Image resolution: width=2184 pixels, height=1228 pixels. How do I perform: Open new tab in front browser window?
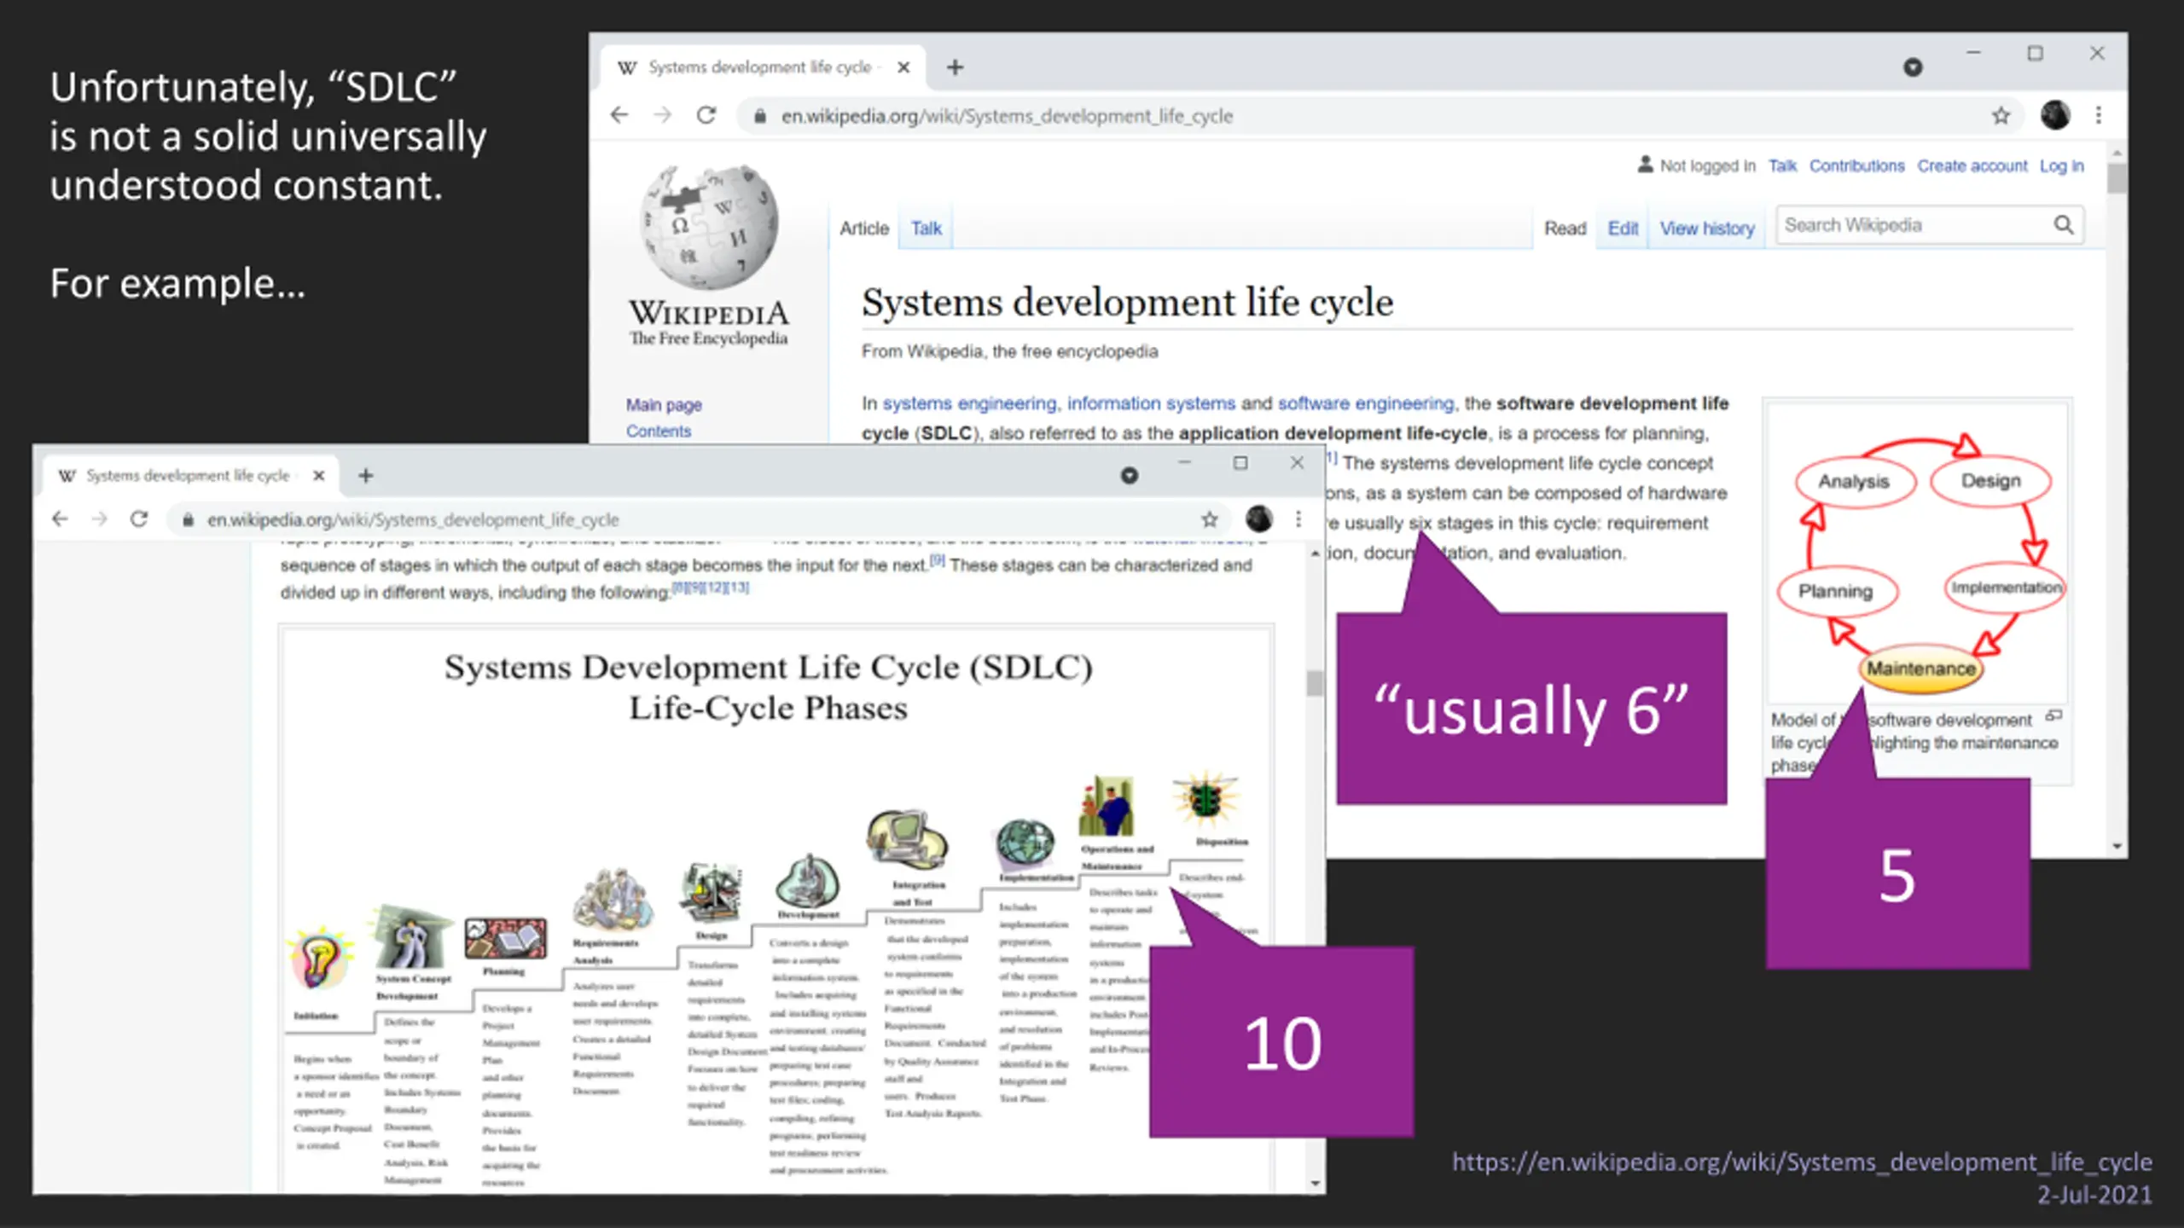pos(366,475)
